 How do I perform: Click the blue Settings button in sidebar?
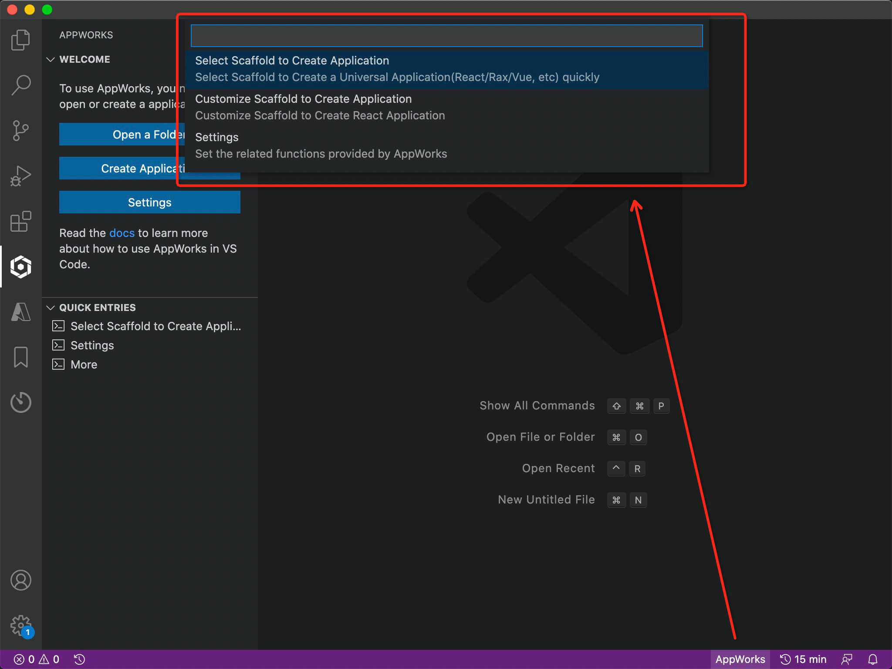click(149, 203)
